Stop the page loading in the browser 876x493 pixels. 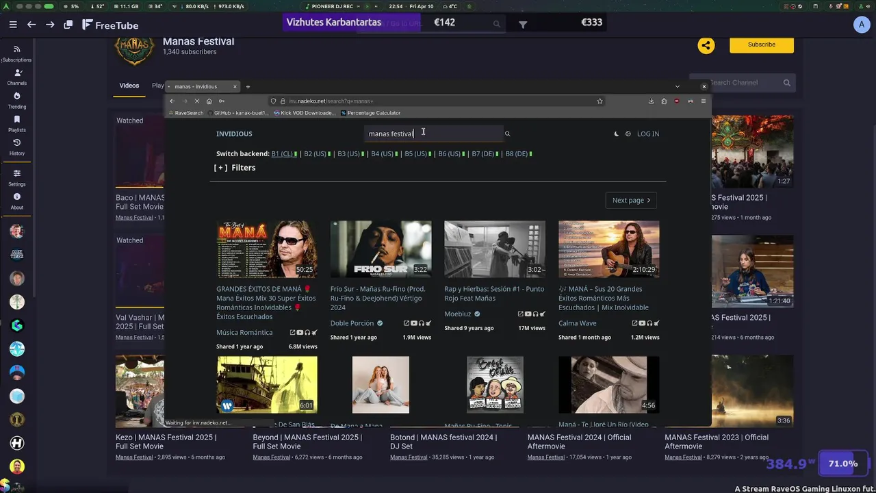[x=196, y=101]
